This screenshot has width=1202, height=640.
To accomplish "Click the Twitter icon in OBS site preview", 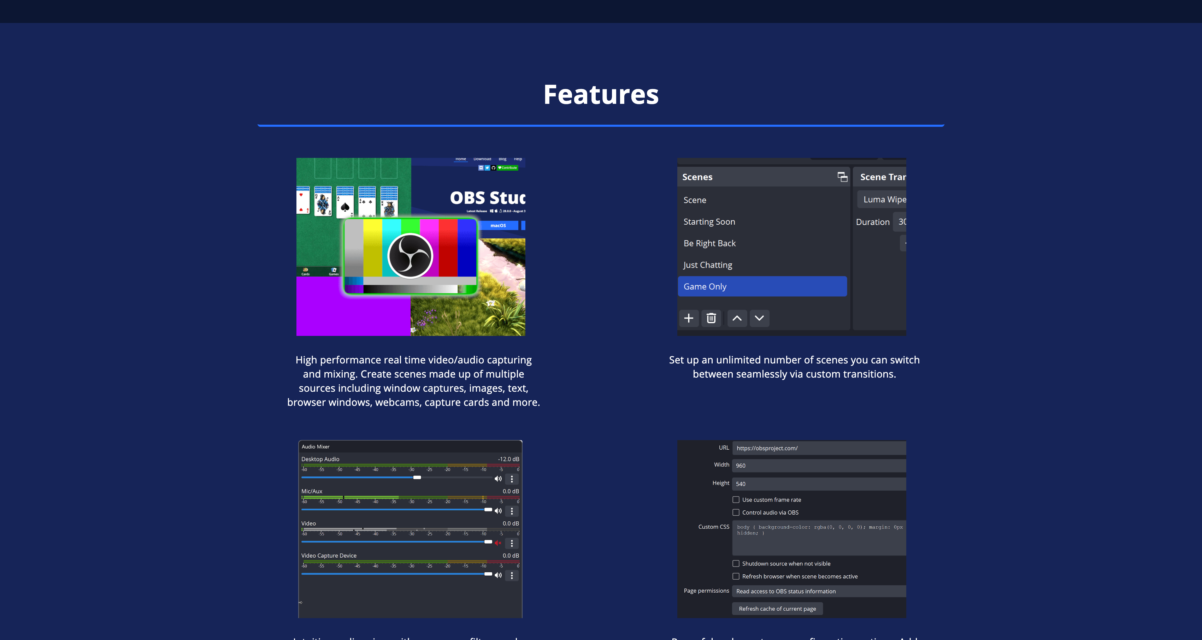I will [487, 168].
